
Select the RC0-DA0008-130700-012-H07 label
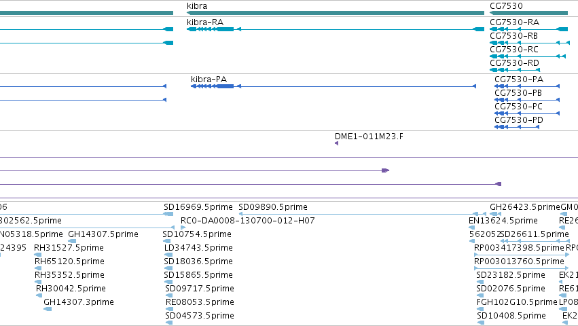pyautogui.click(x=248, y=221)
